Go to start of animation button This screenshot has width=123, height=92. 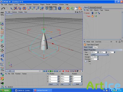pyautogui.click(x=44, y=71)
